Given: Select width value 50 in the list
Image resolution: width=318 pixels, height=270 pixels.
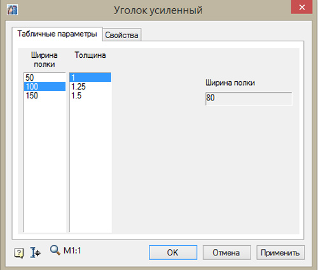Looking at the screenshot, I should pyautogui.click(x=45, y=78).
